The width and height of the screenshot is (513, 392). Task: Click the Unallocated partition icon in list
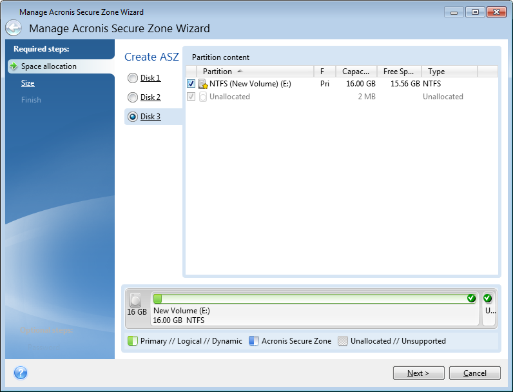coord(202,97)
